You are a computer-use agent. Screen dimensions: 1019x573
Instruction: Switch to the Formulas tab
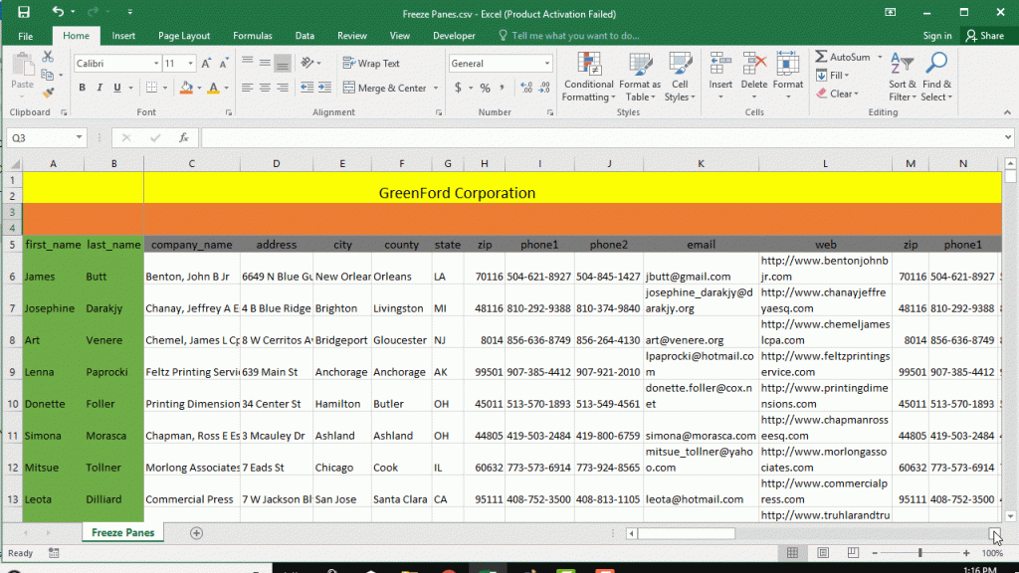pos(252,36)
